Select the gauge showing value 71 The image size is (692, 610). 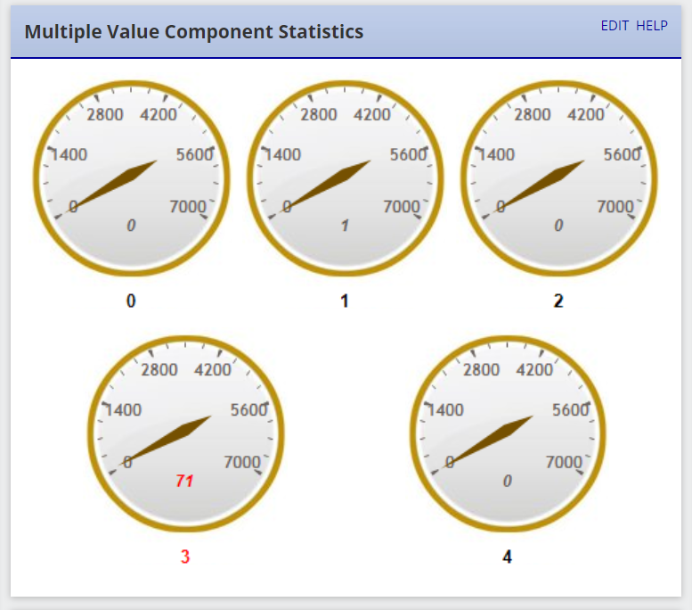[185, 434]
